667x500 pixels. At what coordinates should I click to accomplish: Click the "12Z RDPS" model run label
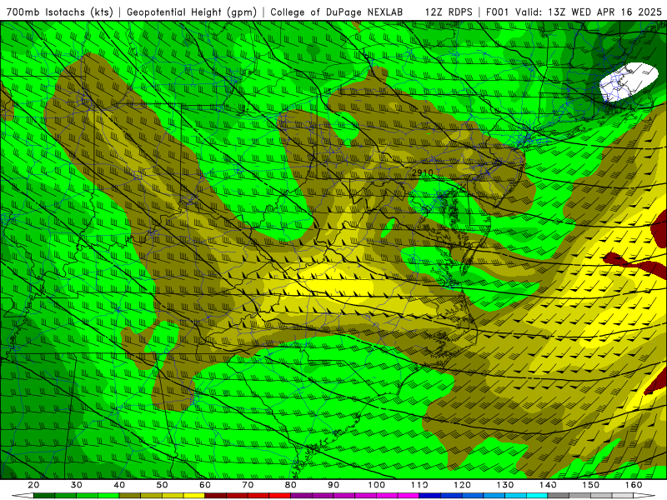(449, 12)
